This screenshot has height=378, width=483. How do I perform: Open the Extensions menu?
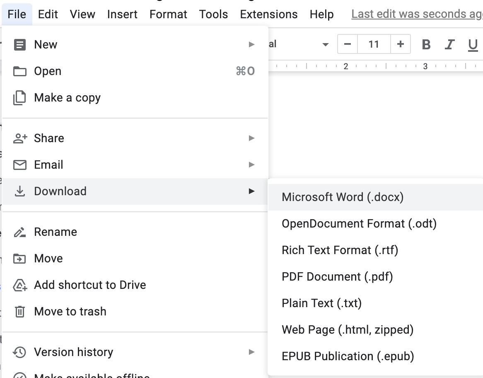(x=268, y=14)
